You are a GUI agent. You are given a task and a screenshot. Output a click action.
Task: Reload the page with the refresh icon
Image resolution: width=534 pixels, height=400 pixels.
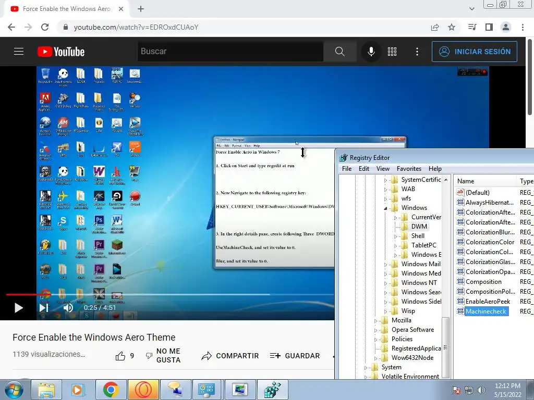(45, 27)
